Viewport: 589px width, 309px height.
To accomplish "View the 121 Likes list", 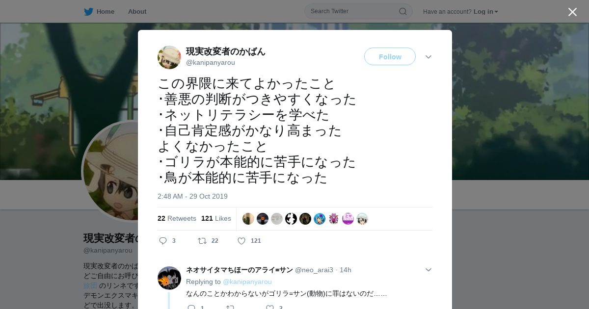I will click(x=216, y=218).
